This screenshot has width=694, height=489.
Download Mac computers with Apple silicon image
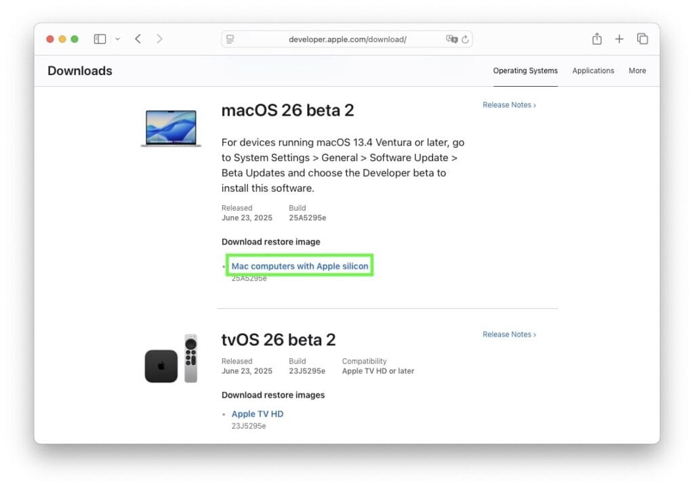click(300, 266)
